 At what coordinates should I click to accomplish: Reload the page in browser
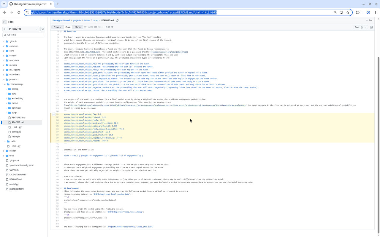[x=19, y=12]
